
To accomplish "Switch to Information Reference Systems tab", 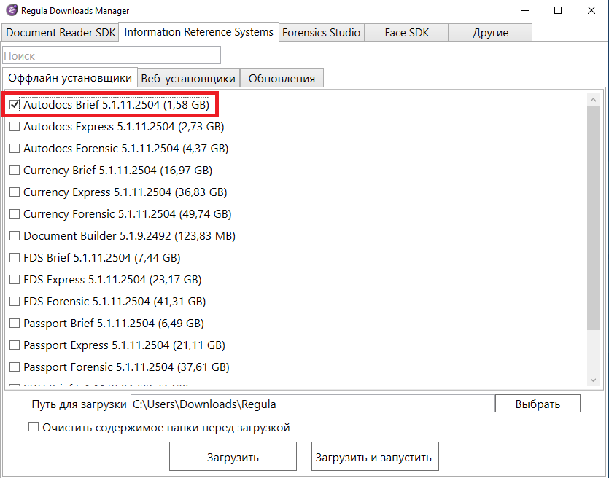I will [198, 32].
